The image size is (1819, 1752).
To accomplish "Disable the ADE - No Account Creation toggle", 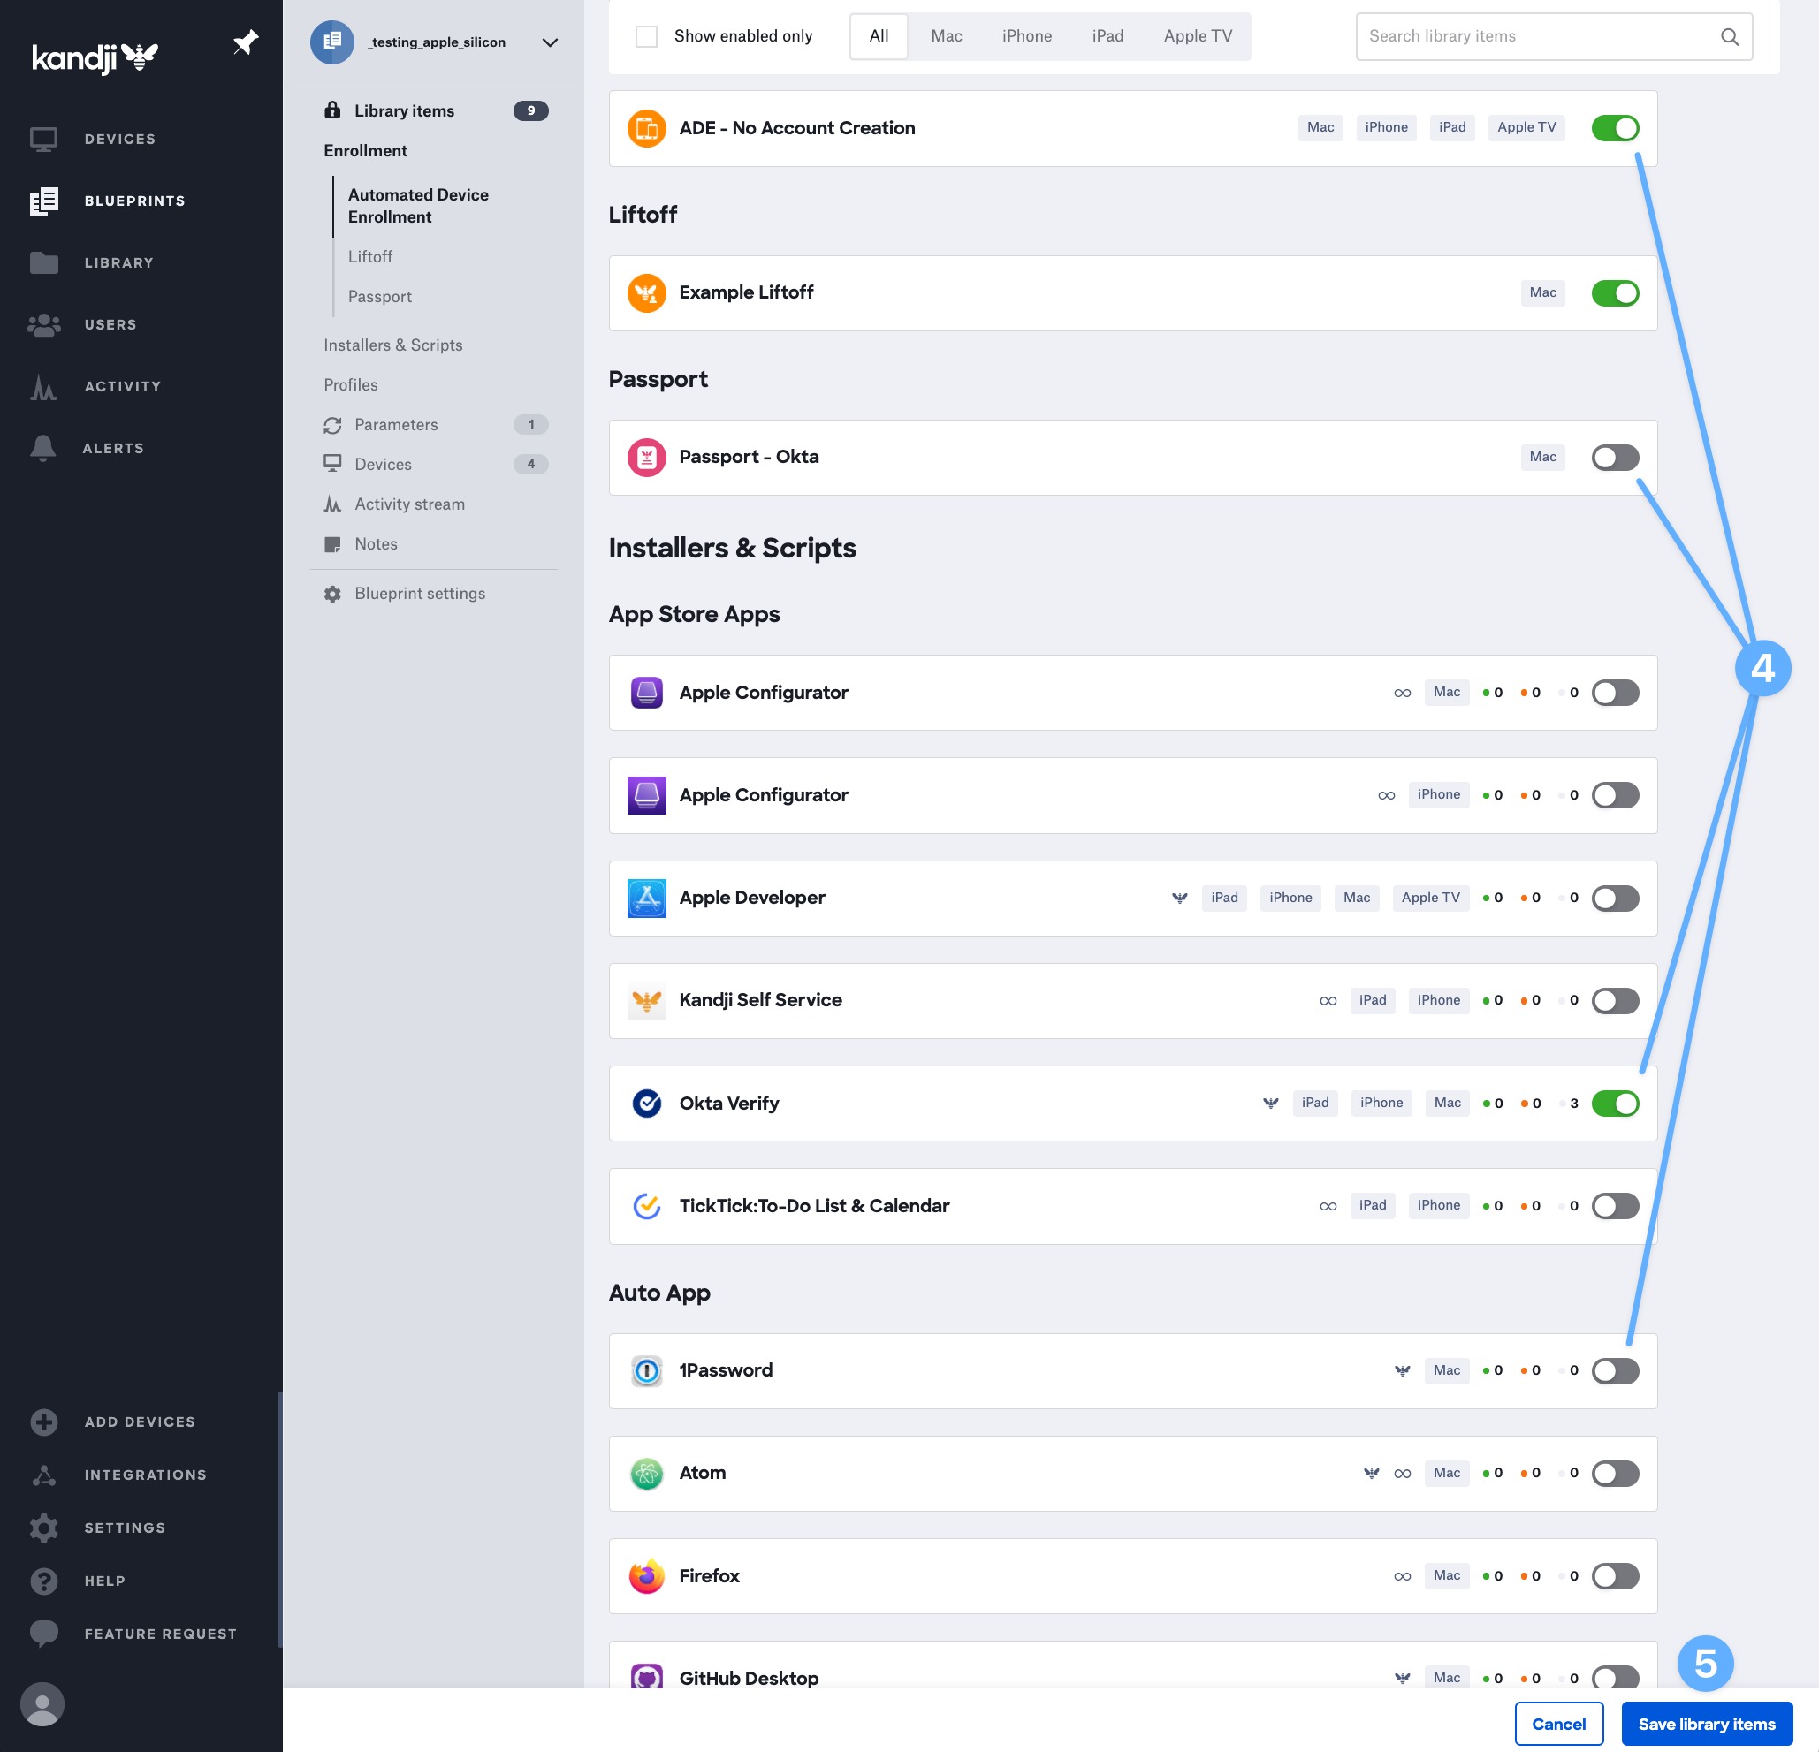I will click(x=1615, y=128).
